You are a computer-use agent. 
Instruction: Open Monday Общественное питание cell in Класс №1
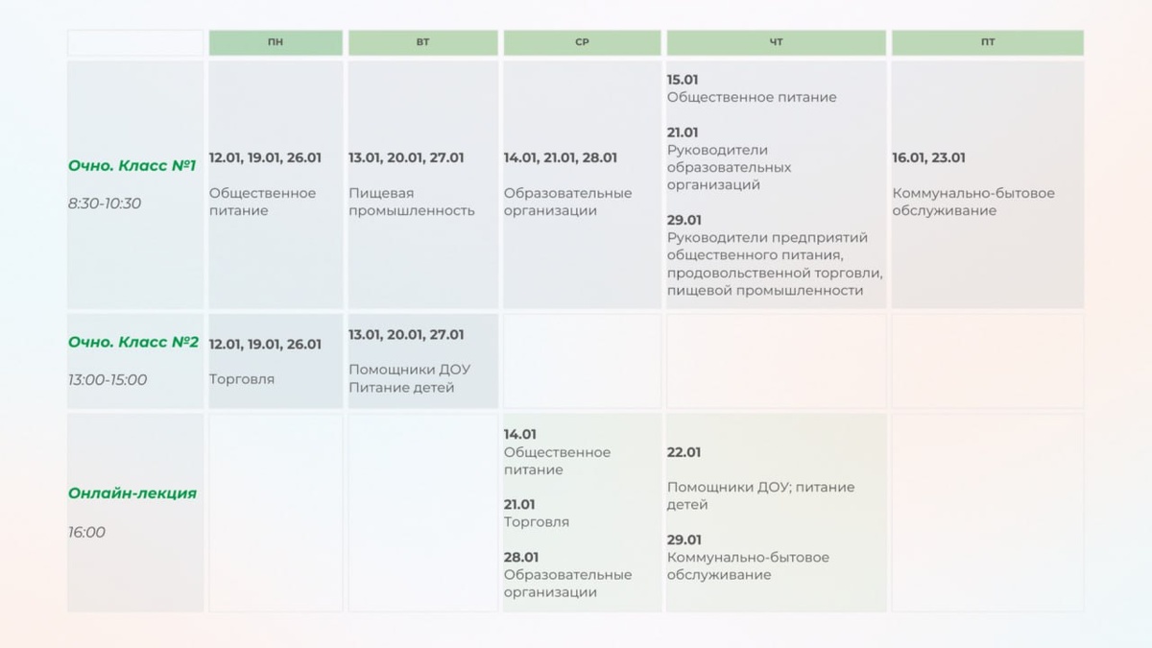pyautogui.click(x=276, y=184)
